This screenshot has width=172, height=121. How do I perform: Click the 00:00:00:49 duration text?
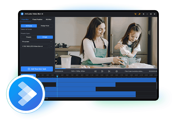pyautogui.click(x=153, y=71)
